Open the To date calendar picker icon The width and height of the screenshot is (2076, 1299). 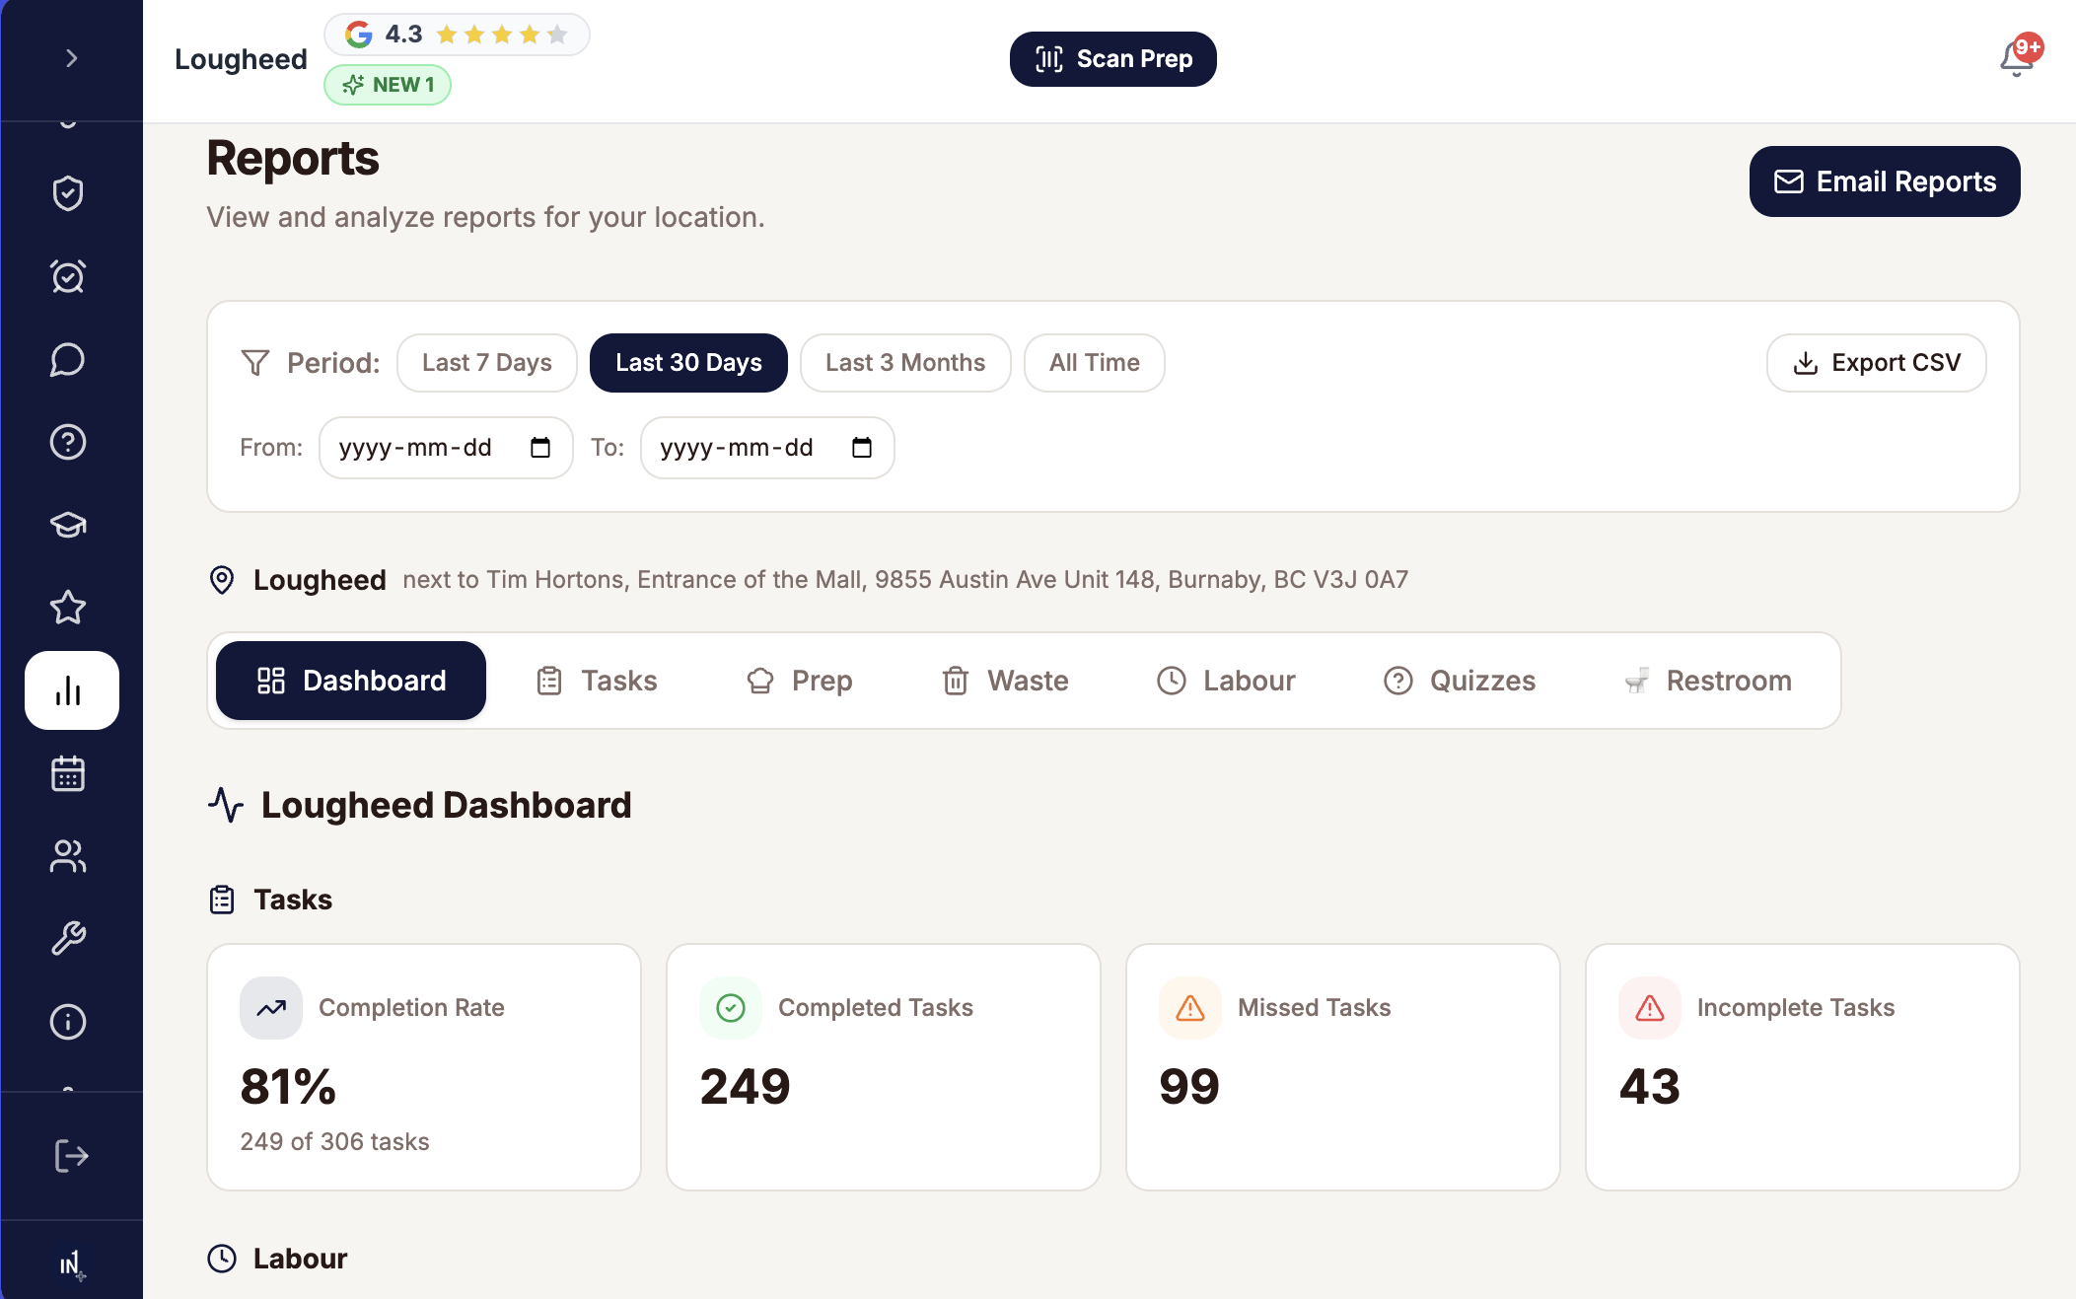click(862, 448)
